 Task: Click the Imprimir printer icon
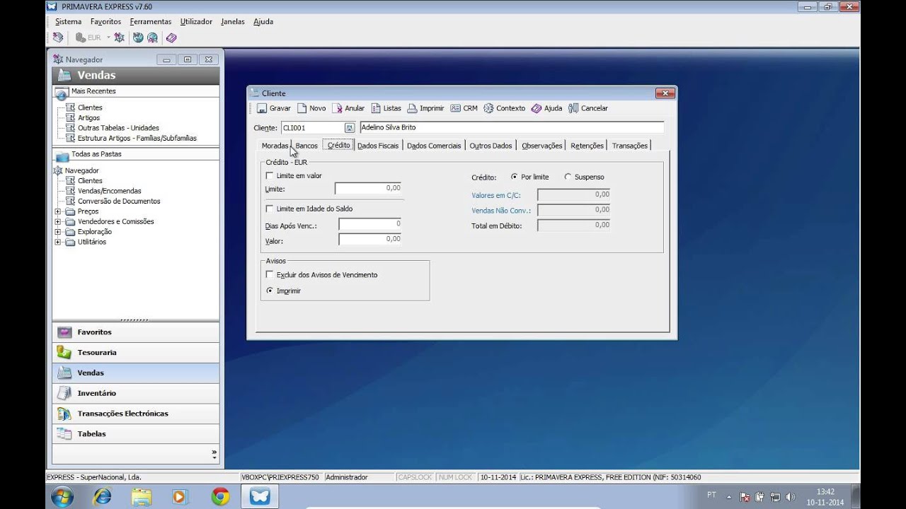pos(412,108)
